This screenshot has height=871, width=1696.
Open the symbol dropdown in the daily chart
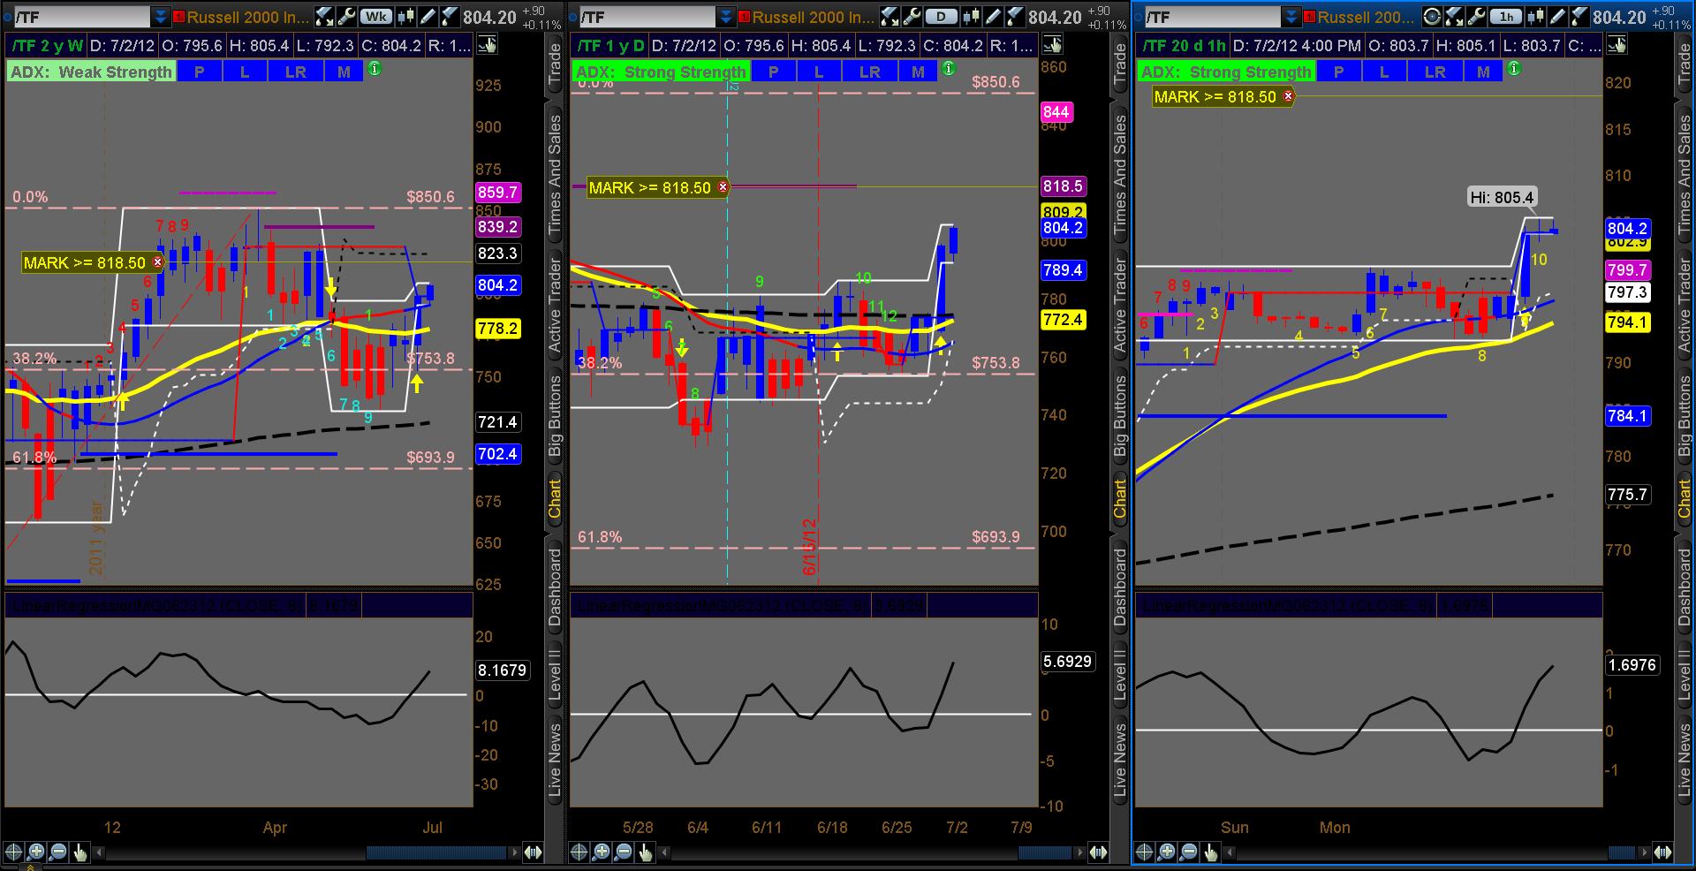725,17
